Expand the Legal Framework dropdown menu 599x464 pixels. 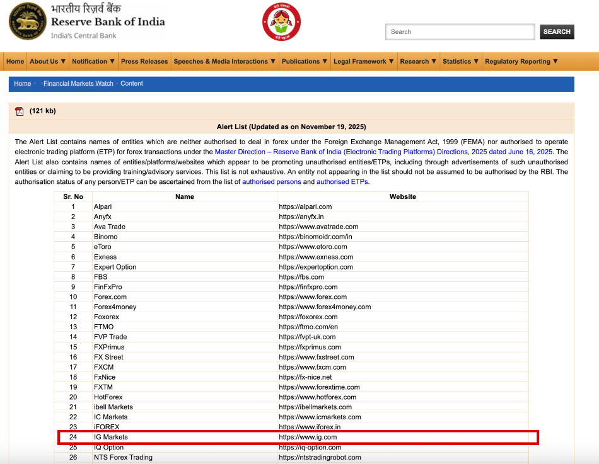363,62
